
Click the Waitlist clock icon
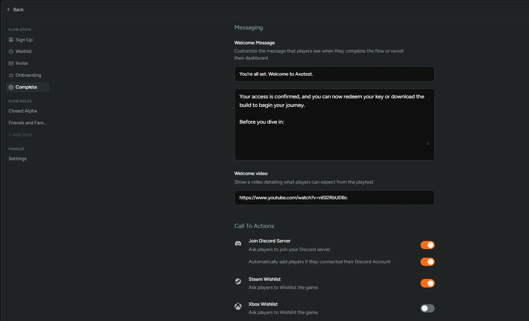click(x=11, y=51)
